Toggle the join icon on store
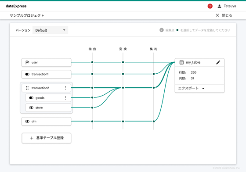This screenshot has width=246, height=172. pyautogui.click(x=31, y=107)
